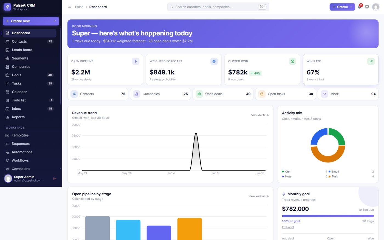Screen dimensions: 384x240
Task: Click the $782,000 monthly goal amount
Action: [x=295, y=209]
